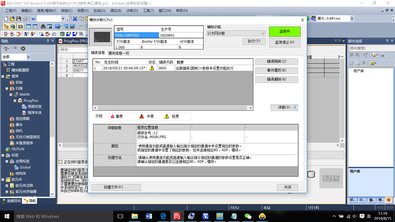Click the binoculars find device icon
The height and width of the screenshot is (222, 395).
tap(43, 26)
